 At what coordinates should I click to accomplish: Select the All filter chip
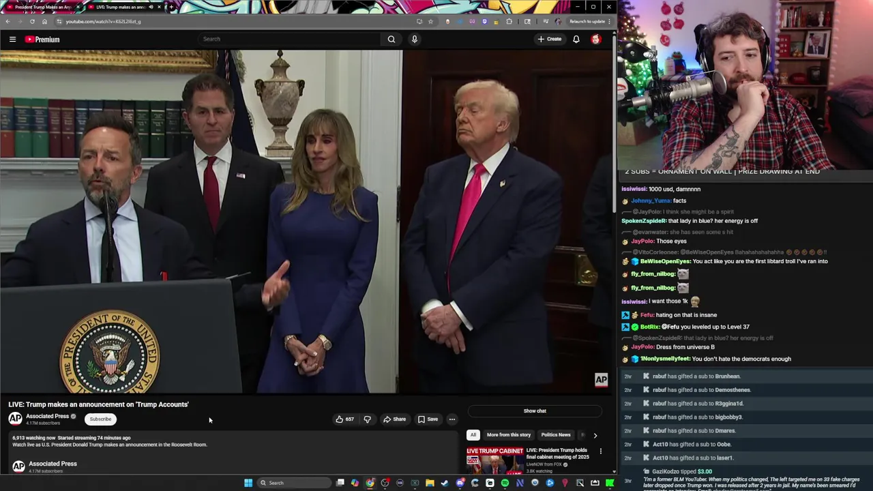(x=473, y=435)
